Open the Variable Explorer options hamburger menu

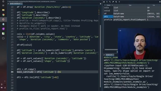pos(160,2)
